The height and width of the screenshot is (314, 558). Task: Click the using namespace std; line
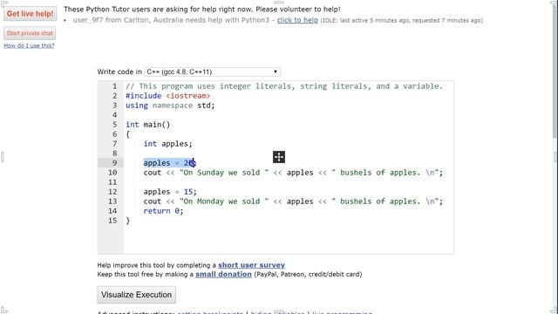click(170, 106)
